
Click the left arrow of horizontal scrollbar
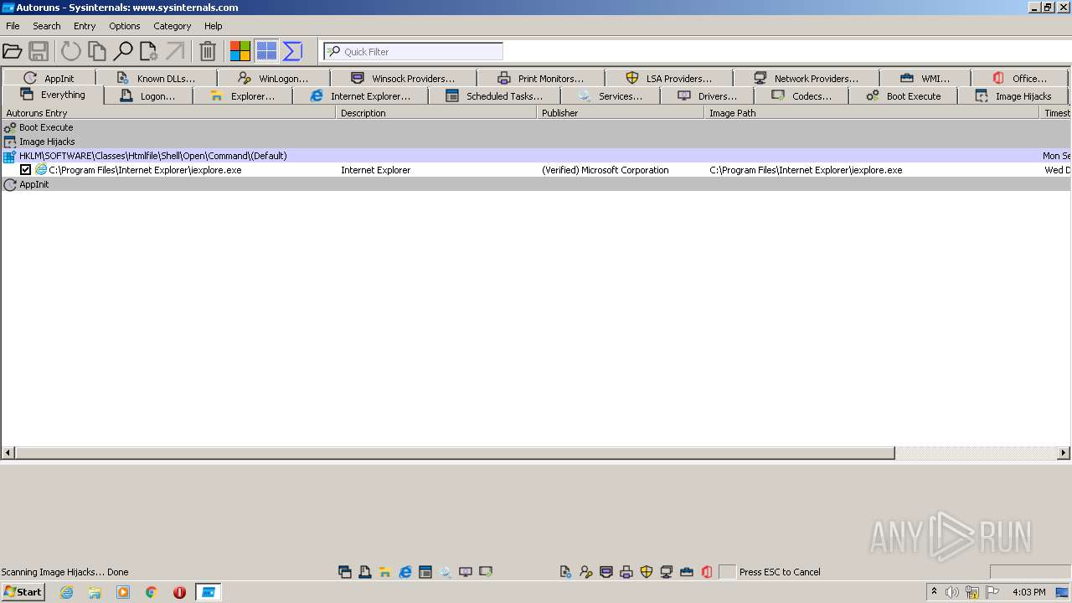pos(8,453)
